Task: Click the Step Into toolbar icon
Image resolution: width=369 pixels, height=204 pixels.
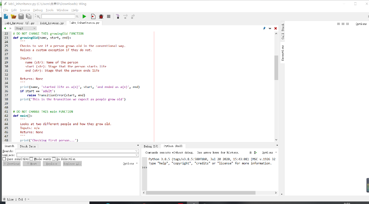Action: pos(117,16)
